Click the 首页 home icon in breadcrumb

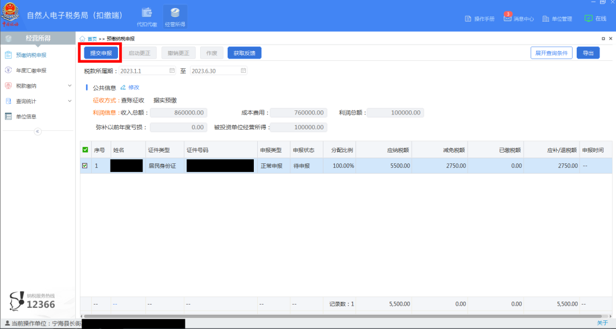(83, 39)
